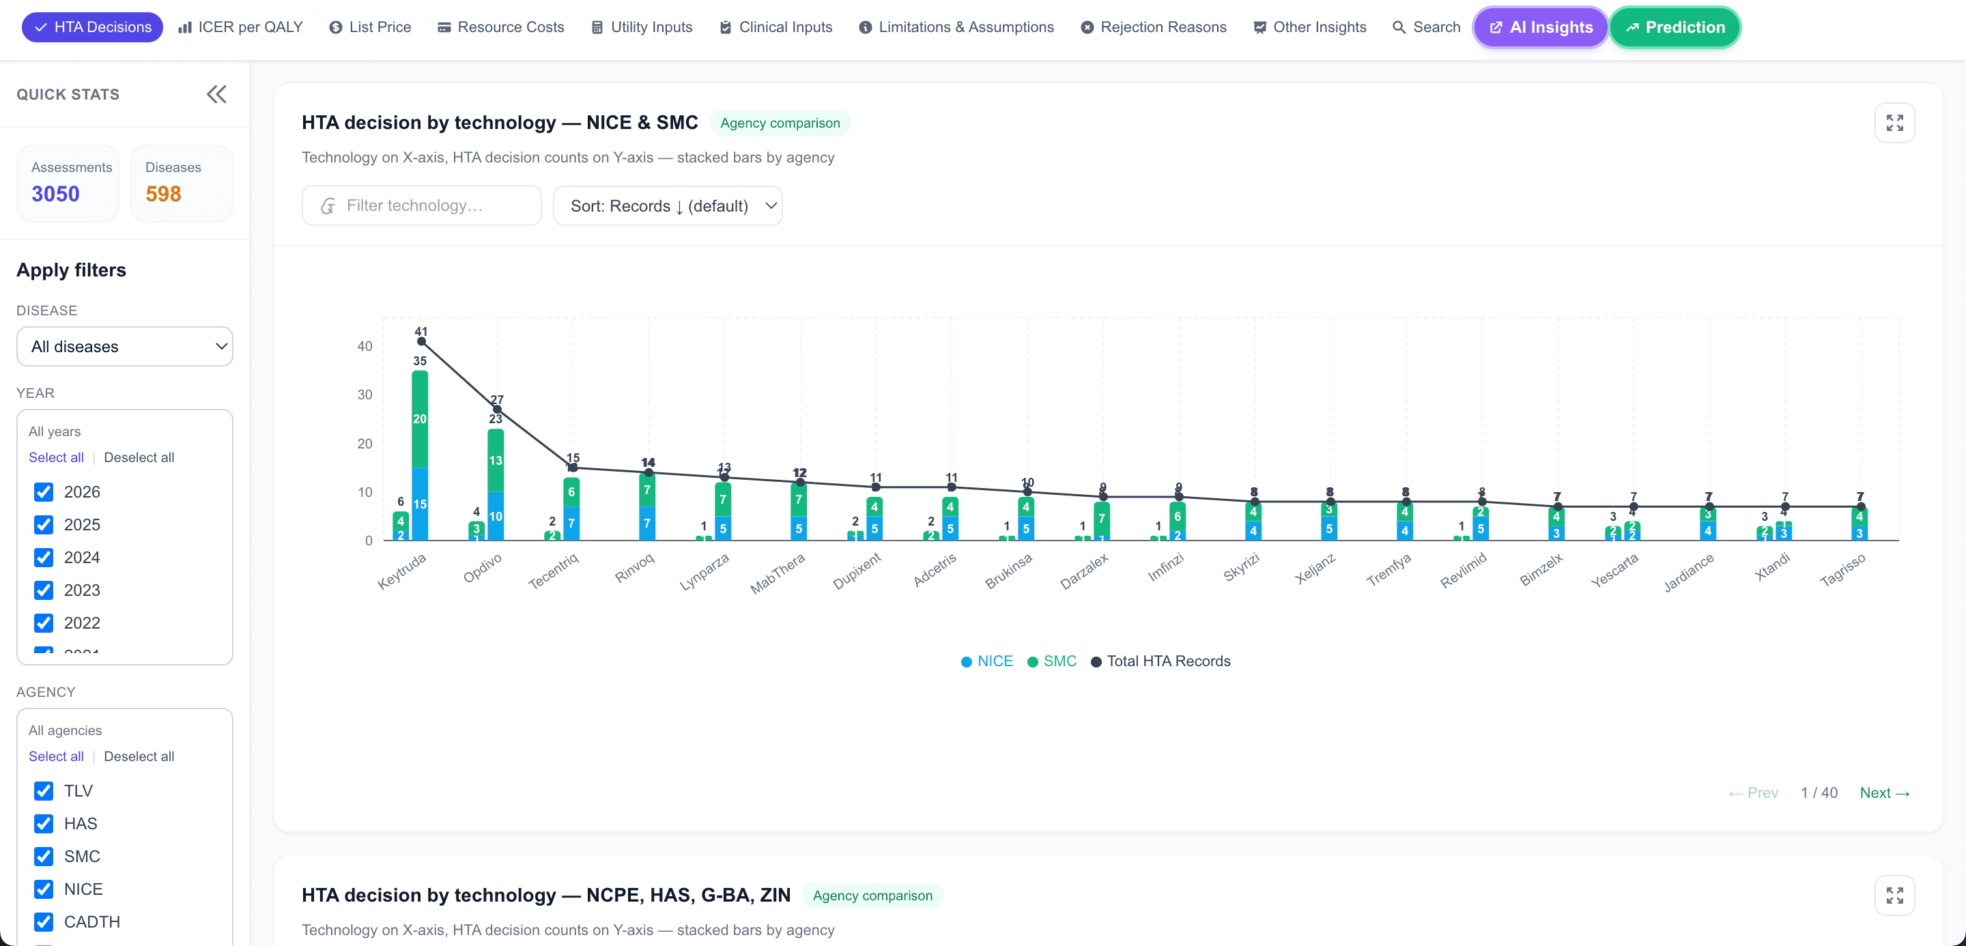Expand the NICE & SMC chart fullscreen
Image resolution: width=1966 pixels, height=946 pixels.
[x=1894, y=123]
